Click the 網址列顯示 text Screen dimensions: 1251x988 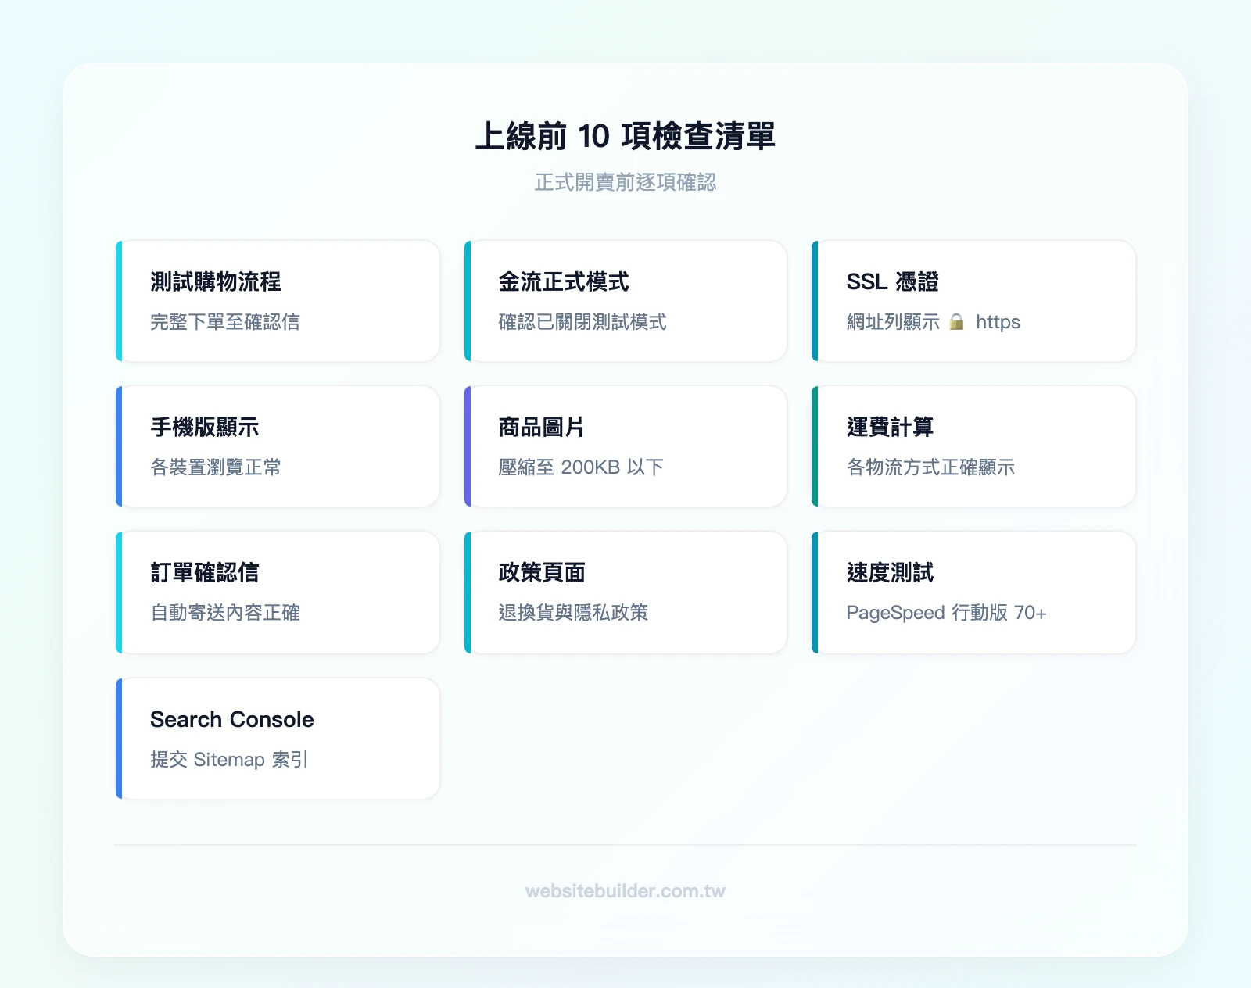pyautogui.click(x=893, y=322)
